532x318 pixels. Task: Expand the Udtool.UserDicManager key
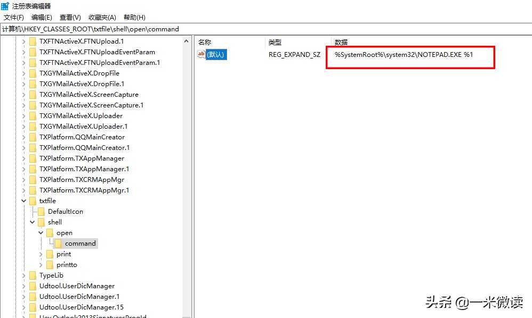tap(24, 286)
